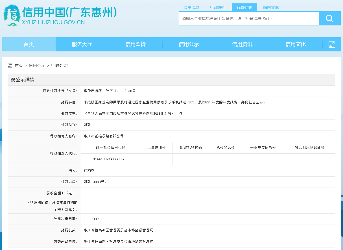Click the penalty basis 第七十条 text
Image resolution: width=343 pixels, height=250 pixels.
coord(133,114)
